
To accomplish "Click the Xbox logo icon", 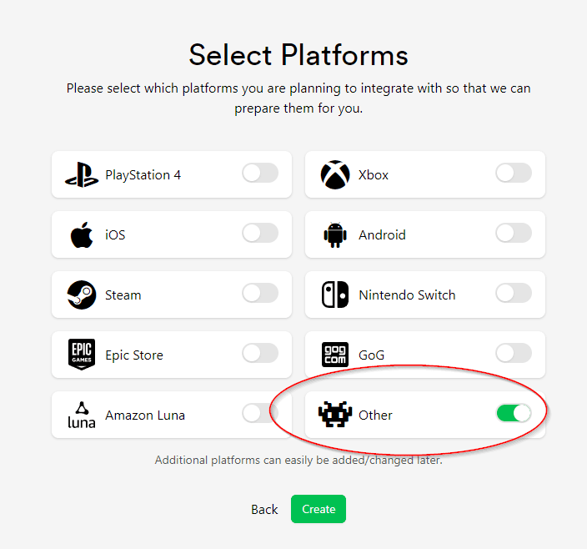I will (335, 175).
